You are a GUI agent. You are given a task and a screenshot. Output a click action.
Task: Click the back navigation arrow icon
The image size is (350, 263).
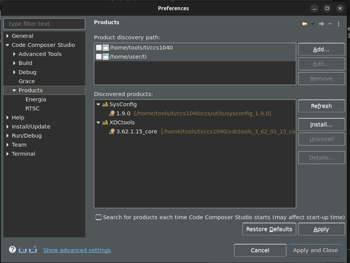pos(305,24)
